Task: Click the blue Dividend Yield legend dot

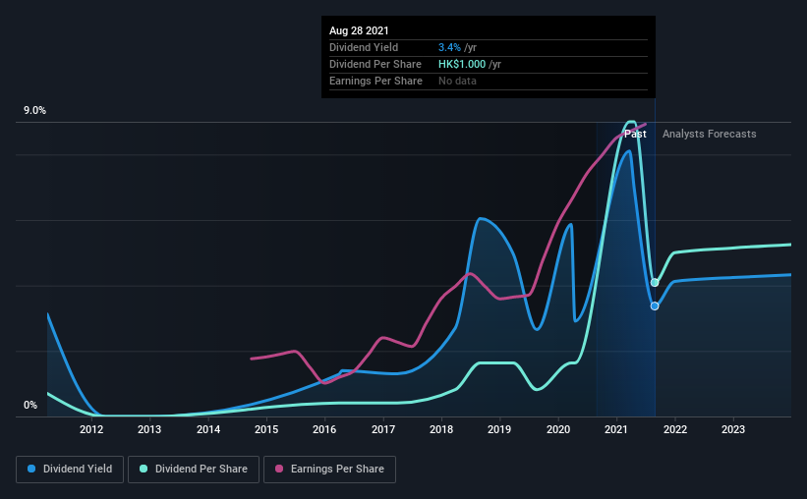Action: click(x=31, y=469)
